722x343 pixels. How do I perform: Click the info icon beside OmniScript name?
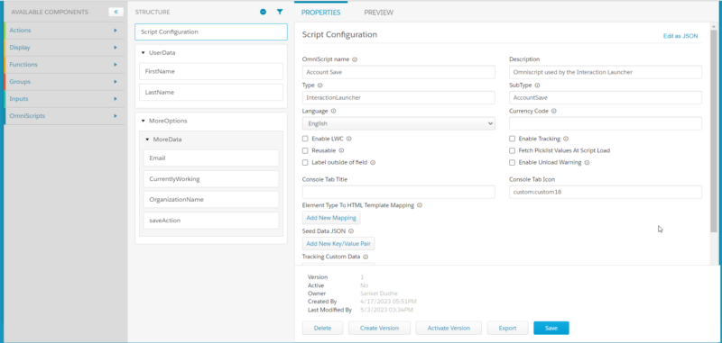(355, 59)
